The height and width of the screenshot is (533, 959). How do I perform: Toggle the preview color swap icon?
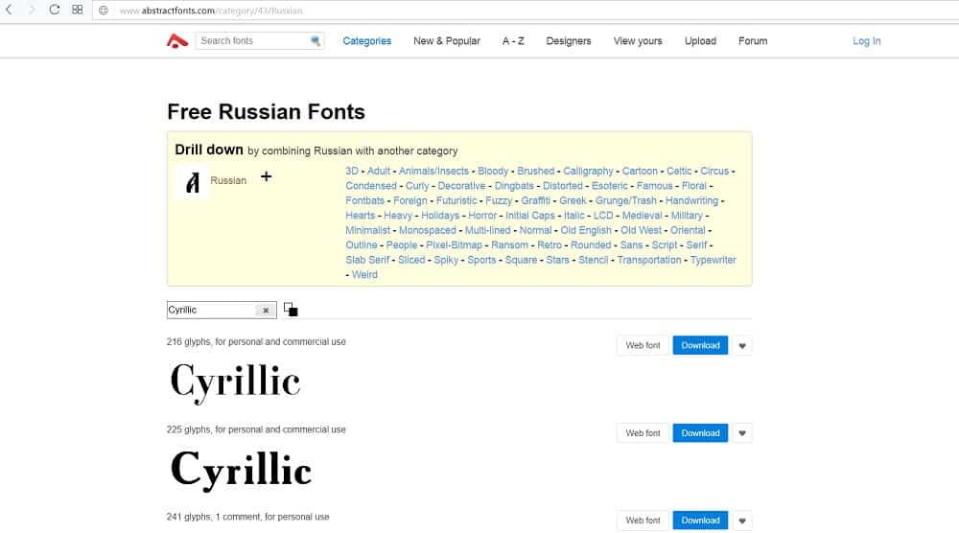click(291, 310)
